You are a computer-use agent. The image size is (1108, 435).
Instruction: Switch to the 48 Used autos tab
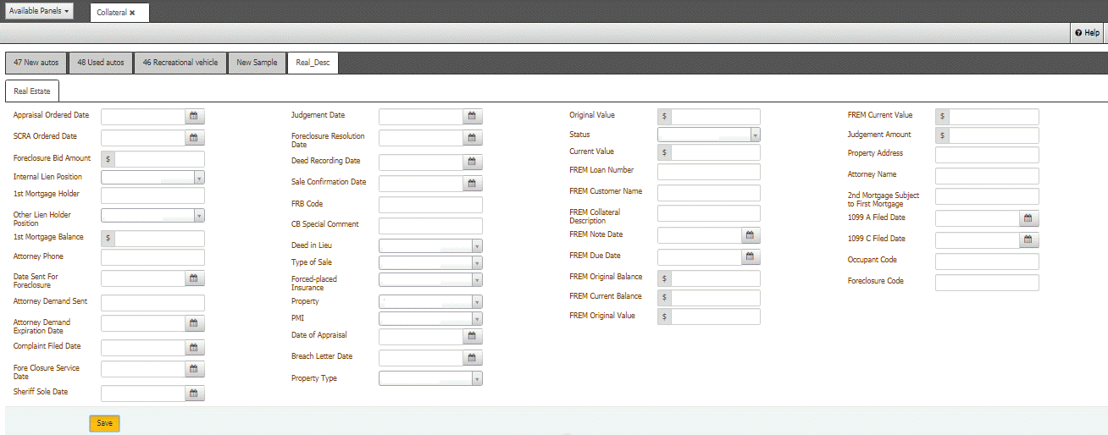[100, 63]
